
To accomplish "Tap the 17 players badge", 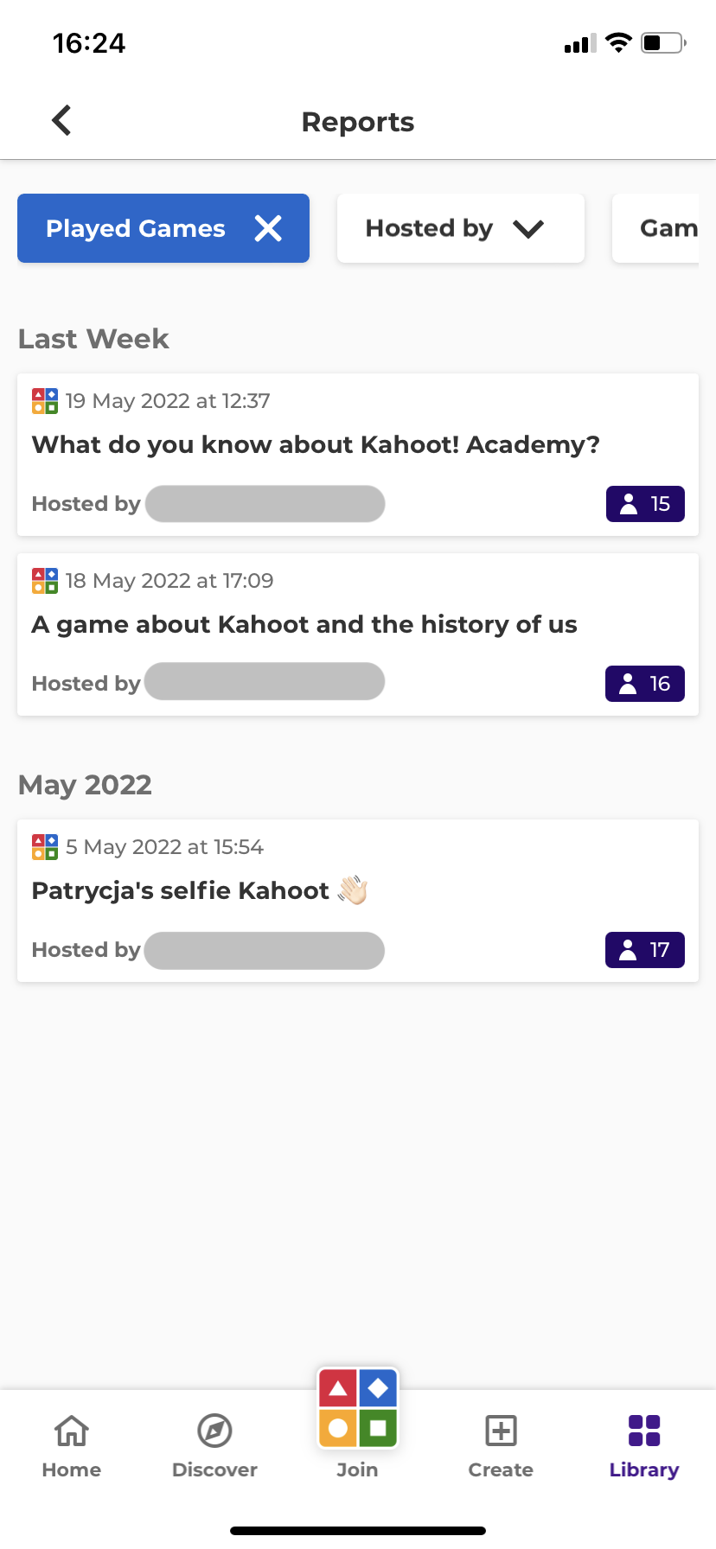I will pyautogui.click(x=645, y=950).
